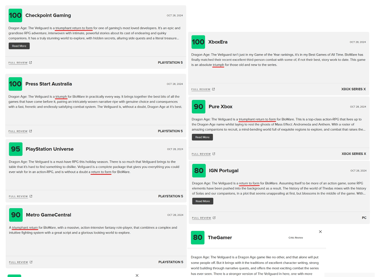The width and height of the screenshot is (375, 277).
Task: Click PLAYSTATION 5 label on PlayStation Universe card
Action: pos(171,196)
